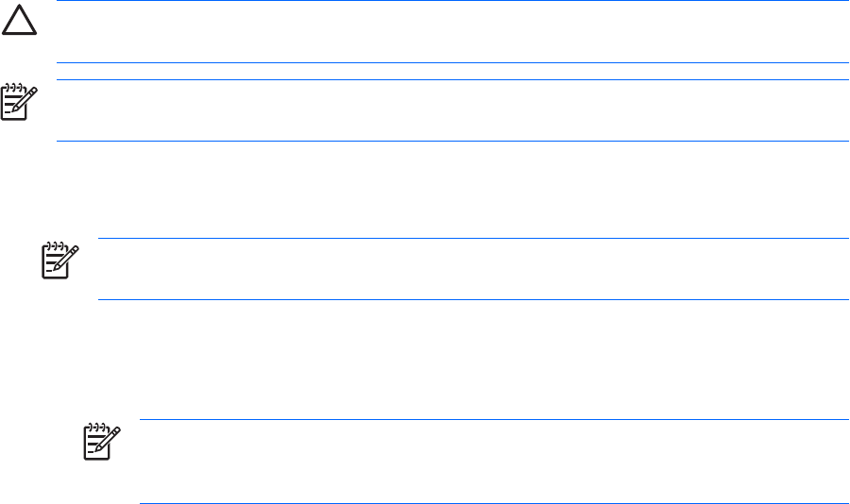
Task: Click the top border line of the first note
Action: tap(453, 79)
